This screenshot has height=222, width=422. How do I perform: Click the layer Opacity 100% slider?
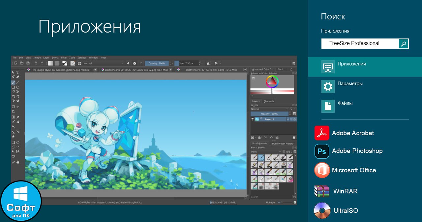click(270, 114)
